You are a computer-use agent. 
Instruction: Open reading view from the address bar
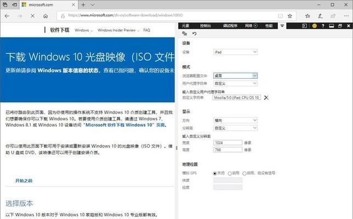coord(280,16)
